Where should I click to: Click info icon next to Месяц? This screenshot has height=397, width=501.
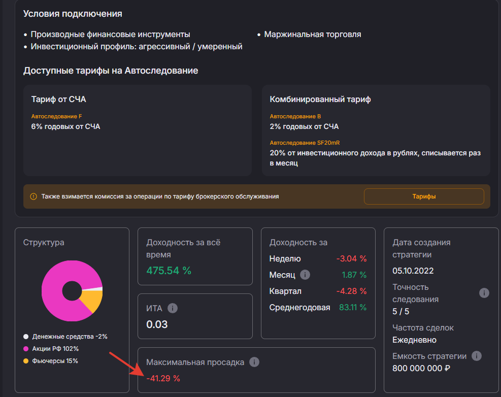pos(305,275)
